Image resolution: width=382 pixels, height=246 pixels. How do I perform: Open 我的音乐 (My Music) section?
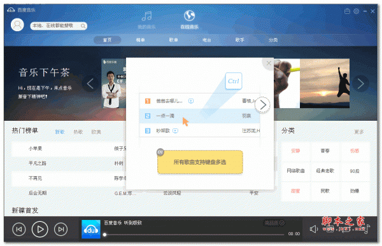(x=146, y=20)
